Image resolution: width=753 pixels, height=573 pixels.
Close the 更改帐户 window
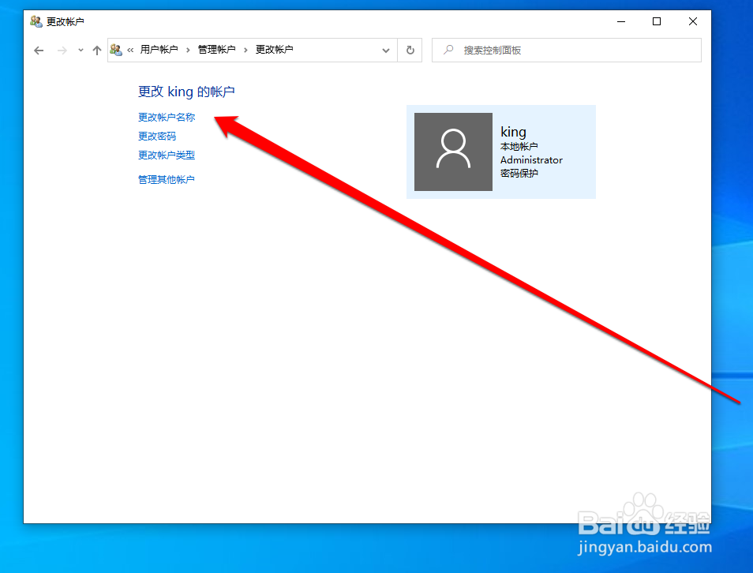tap(692, 21)
